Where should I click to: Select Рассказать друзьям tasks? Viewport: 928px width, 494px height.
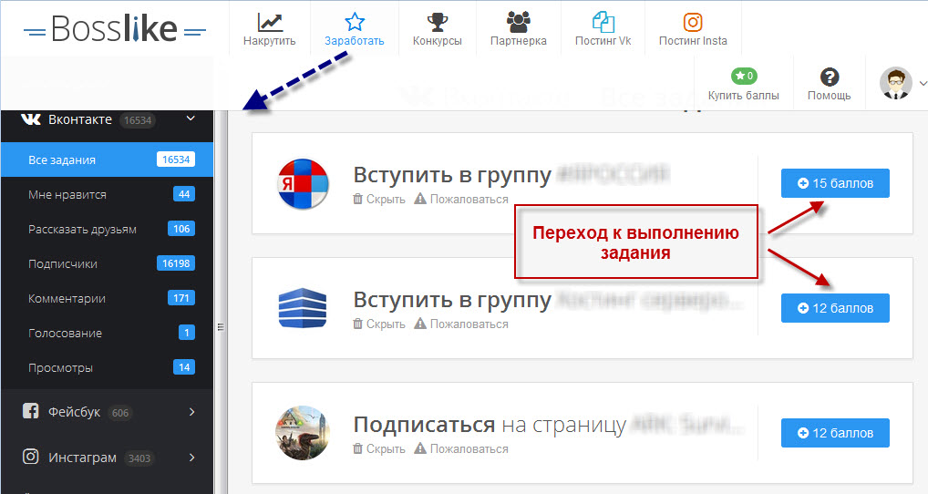(108, 229)
